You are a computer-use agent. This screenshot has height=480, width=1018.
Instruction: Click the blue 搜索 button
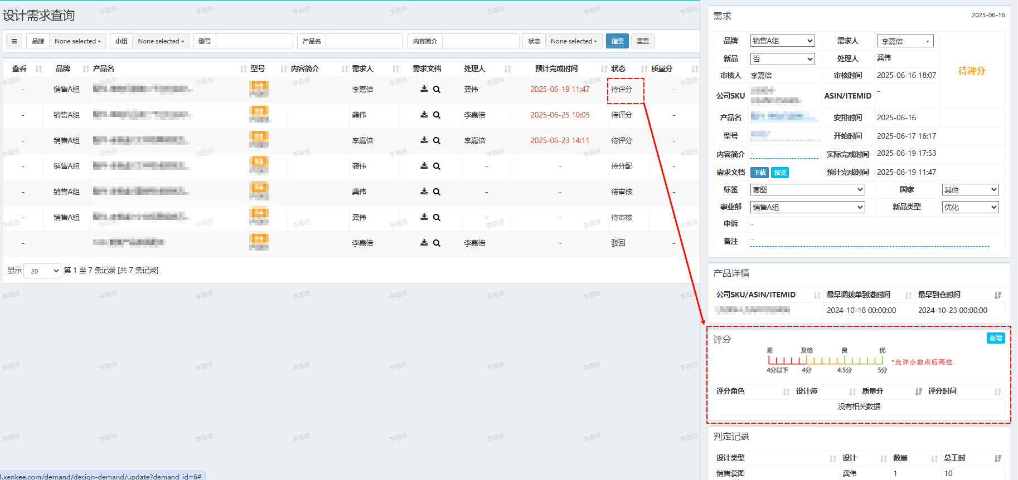point(617,41)
